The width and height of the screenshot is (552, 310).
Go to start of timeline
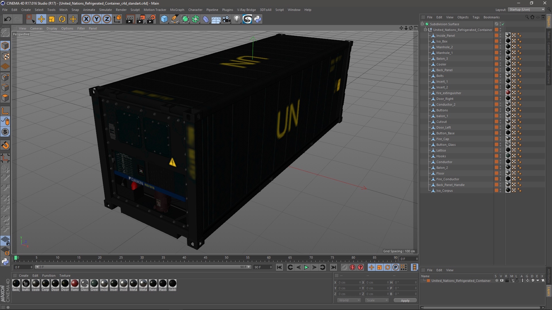click(x=279, y=268)
